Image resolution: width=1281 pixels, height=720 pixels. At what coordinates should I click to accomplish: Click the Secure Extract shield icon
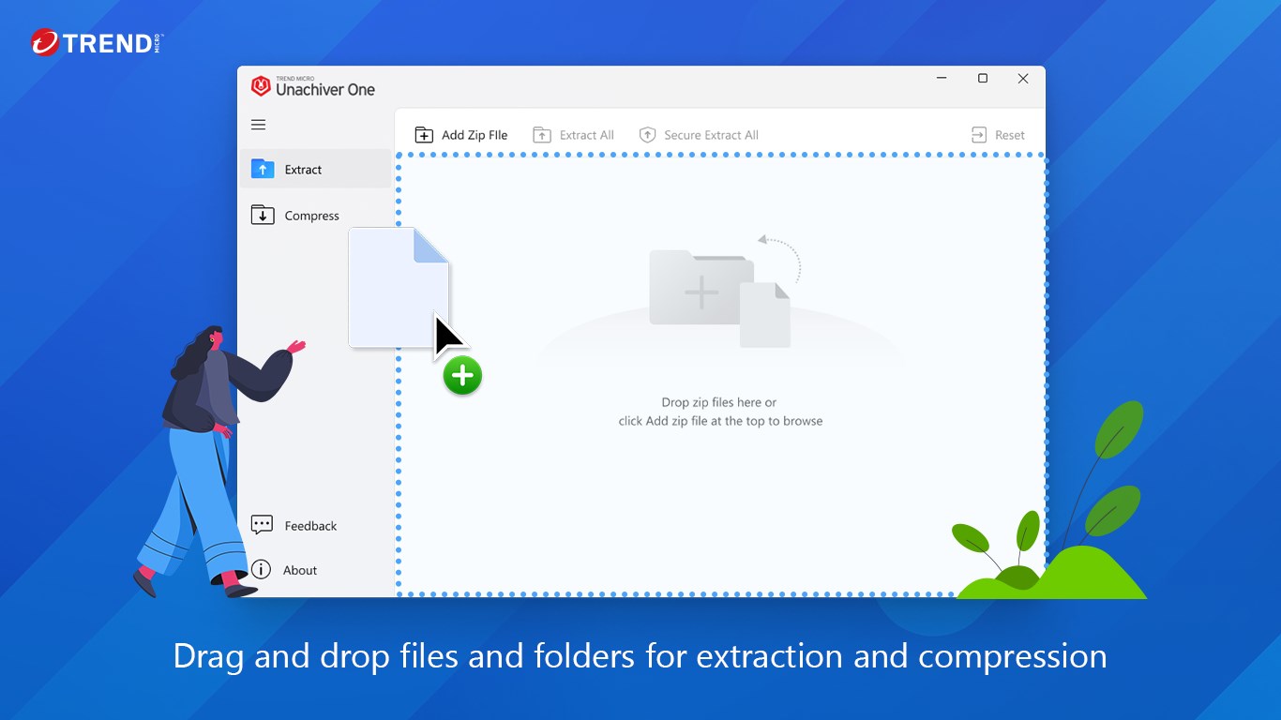[647, 135]
